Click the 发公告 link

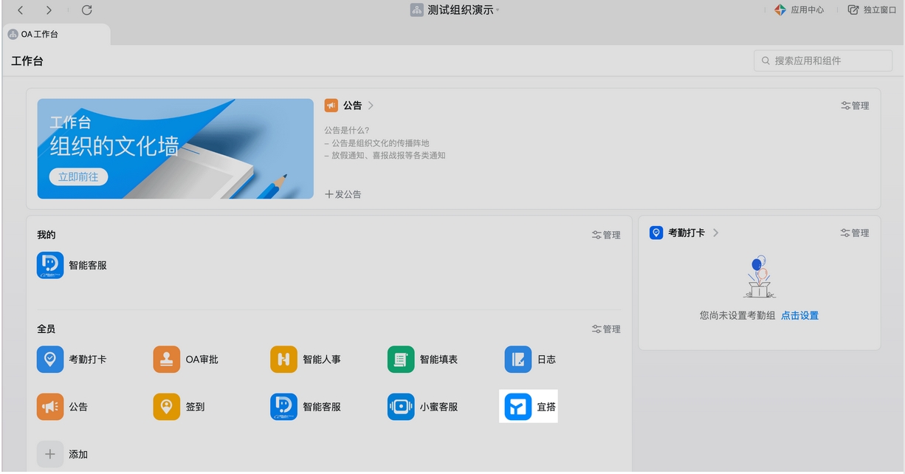(x=349, y=194)
